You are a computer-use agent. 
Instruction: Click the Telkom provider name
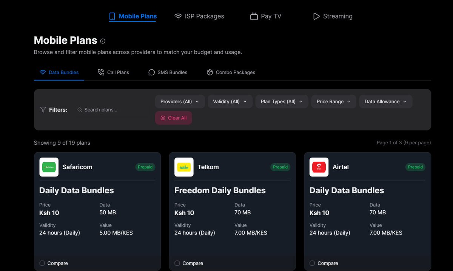(x=208, y=167)
